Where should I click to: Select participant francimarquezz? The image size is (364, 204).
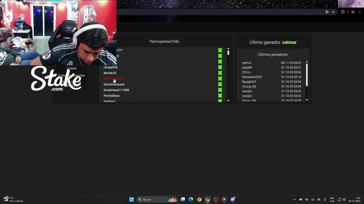tap(114, 84)
